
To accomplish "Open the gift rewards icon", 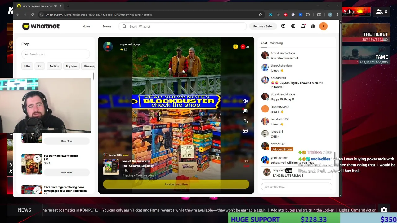I will pos(313,26).
